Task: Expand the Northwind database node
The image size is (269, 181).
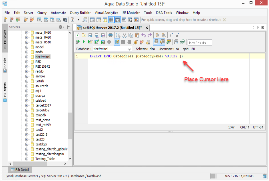Action: (x=27, y=57)
